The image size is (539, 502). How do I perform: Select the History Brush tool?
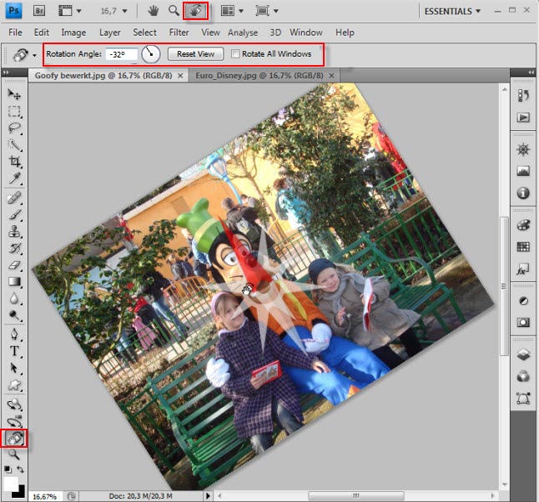coord(14,248)
